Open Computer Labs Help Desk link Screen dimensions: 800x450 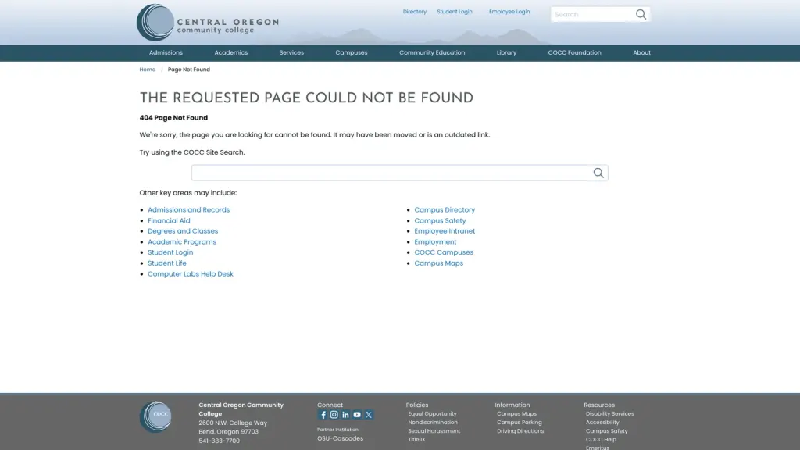[191, 274]
